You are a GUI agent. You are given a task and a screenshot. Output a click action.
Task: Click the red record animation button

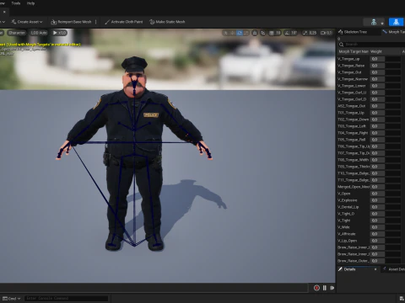[316, 288]
